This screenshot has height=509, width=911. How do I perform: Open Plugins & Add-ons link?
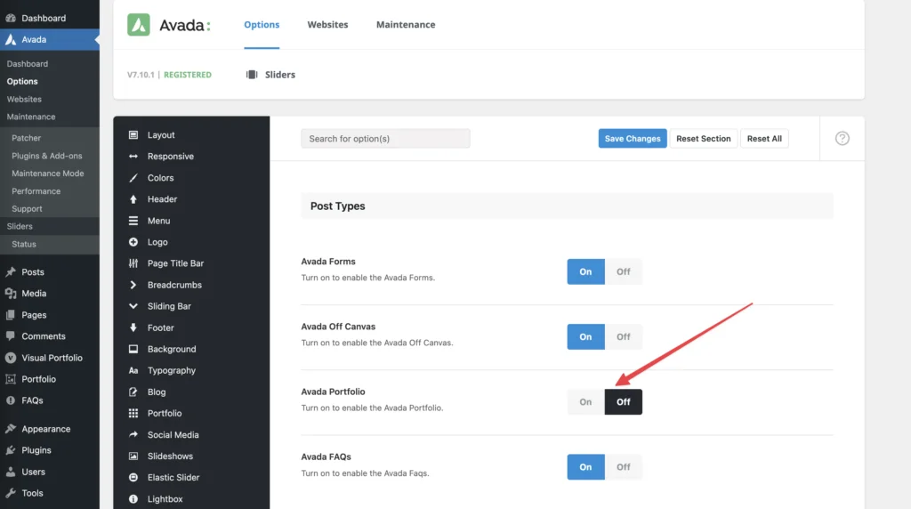[47, 156]
